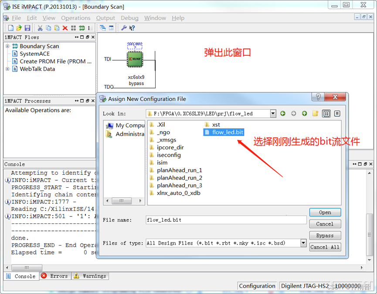Select the xst folder
The width and height of the screenshot is (377, 294).
click(212, 125)
